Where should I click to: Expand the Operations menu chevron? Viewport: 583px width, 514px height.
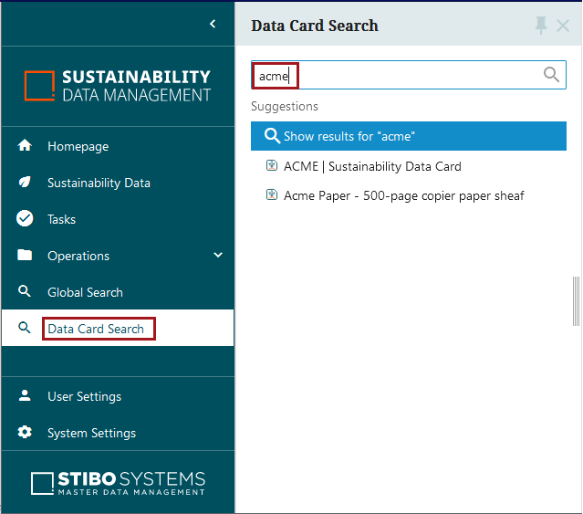click(218, 256)
